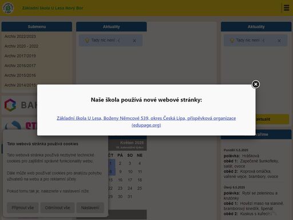Click the Květen 2025 calendar header

coord(132,143)
